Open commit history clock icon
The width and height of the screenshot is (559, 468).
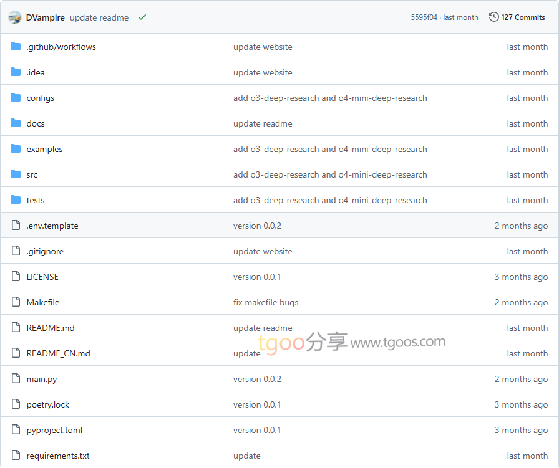(493, 17)
